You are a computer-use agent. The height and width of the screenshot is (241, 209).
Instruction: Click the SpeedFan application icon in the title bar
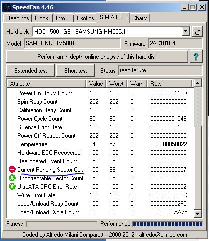pos(7,7)
